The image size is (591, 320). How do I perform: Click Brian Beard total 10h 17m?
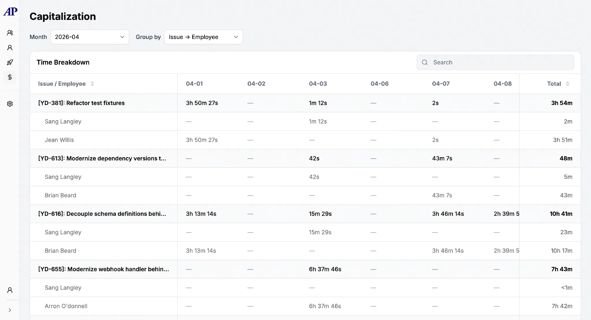click(x=562, y=251)
